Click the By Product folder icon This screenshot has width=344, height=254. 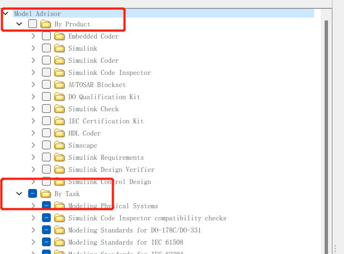tap(46, 24)
